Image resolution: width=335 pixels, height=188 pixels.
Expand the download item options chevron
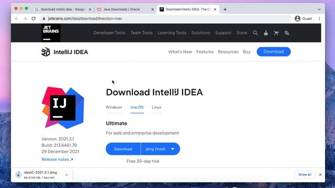pos(66,175)
